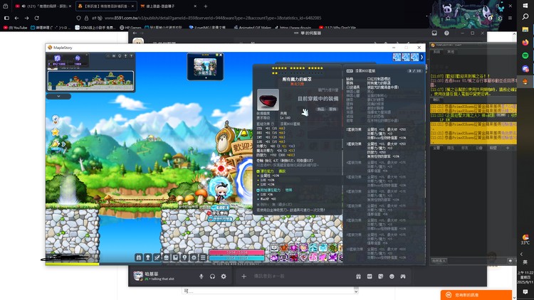The width and height of the screenshot is (534, 300).
Task: Toggle Discord microphone mute
Action: point(201,277)
